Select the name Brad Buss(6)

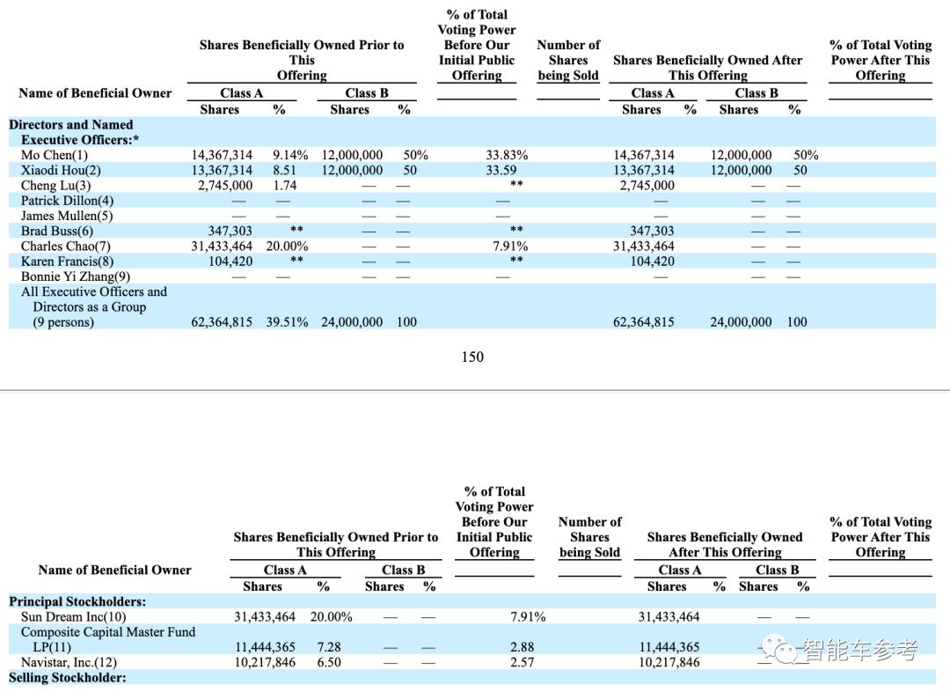point(57,231)
